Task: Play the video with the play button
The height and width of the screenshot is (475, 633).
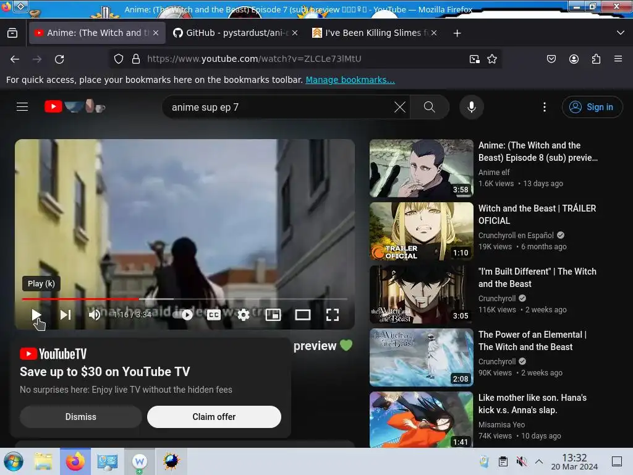Action: tap(36, 315)
